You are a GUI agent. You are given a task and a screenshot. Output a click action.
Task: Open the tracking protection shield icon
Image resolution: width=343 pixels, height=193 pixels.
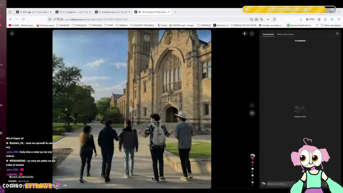click(x=50, y=19)
